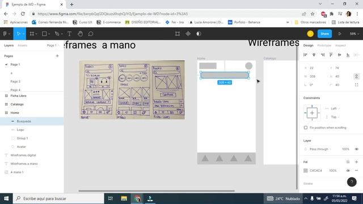Select the Ejemplo de WD browser tab
Screen dimensions: 363x204
(x=34, y=5)
